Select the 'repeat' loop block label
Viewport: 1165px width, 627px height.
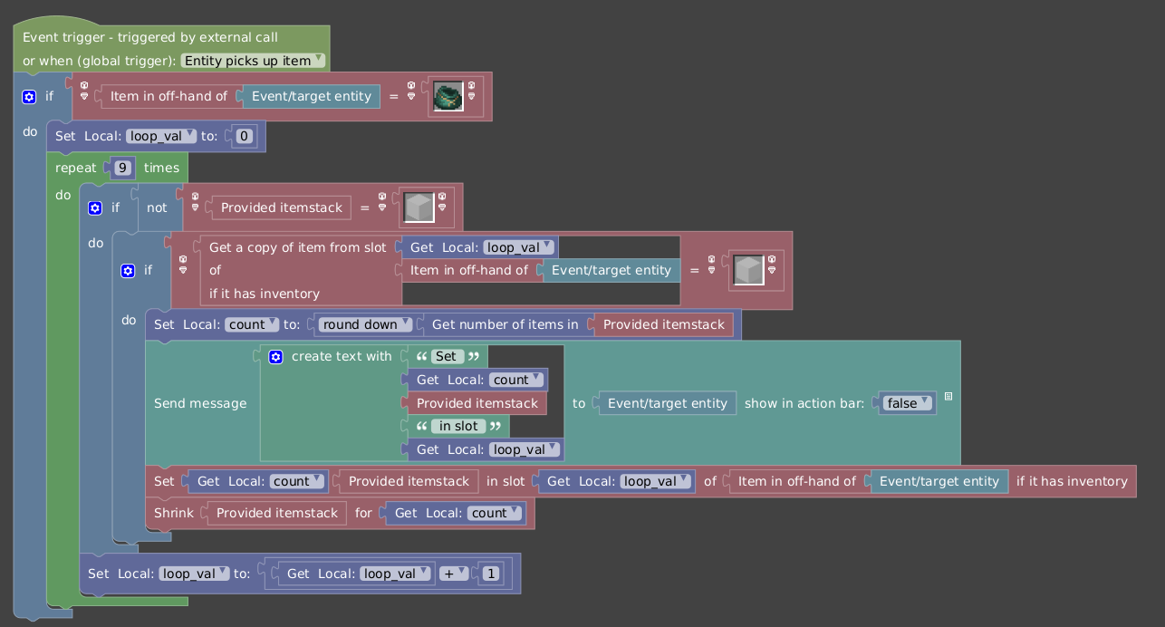[x=75, y=168]
